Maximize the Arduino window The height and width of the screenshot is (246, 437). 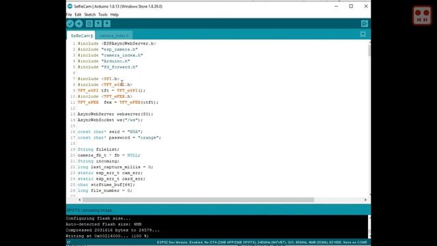click(351, 6)
